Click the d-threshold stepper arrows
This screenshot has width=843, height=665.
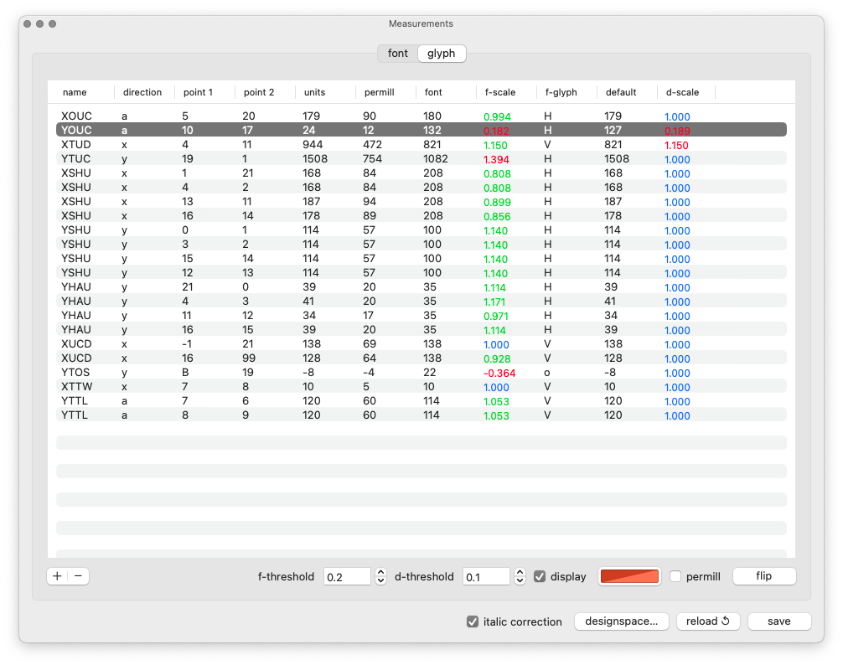(x=520, y=576)
